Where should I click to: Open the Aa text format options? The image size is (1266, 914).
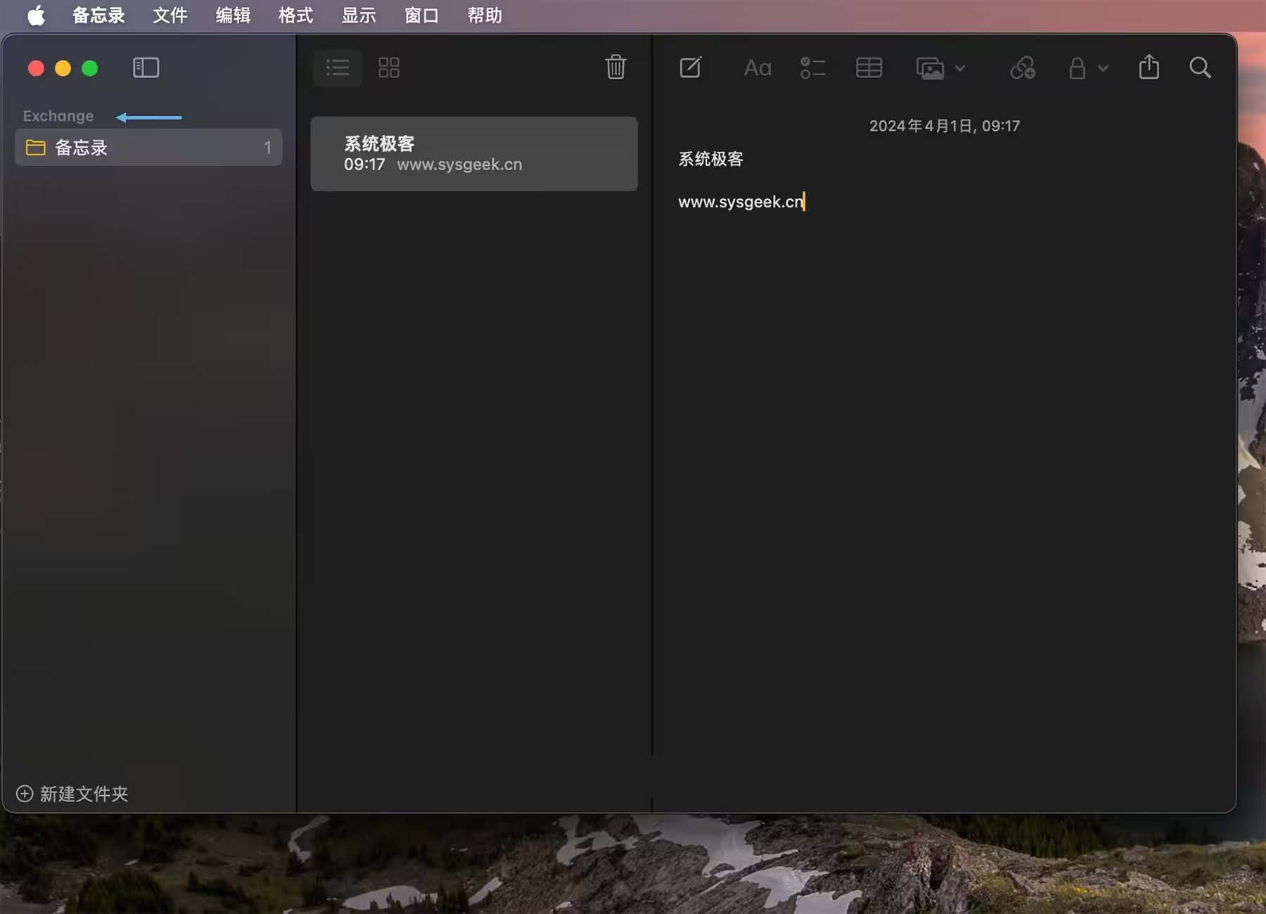click(x=757, y=67)
